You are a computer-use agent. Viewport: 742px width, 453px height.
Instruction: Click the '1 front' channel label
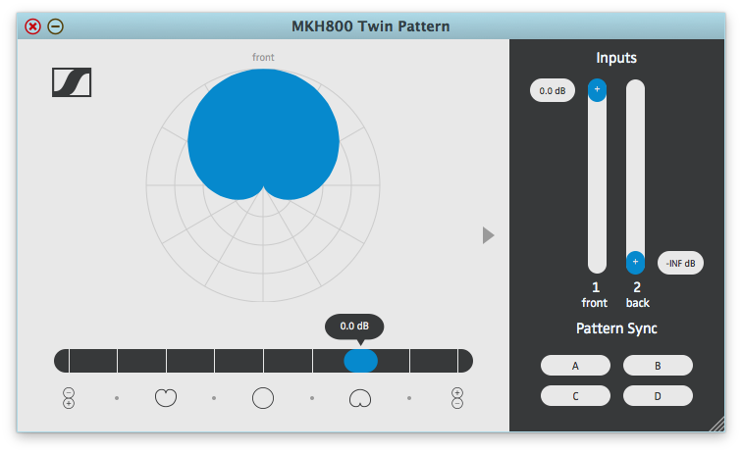coord(595,294)
